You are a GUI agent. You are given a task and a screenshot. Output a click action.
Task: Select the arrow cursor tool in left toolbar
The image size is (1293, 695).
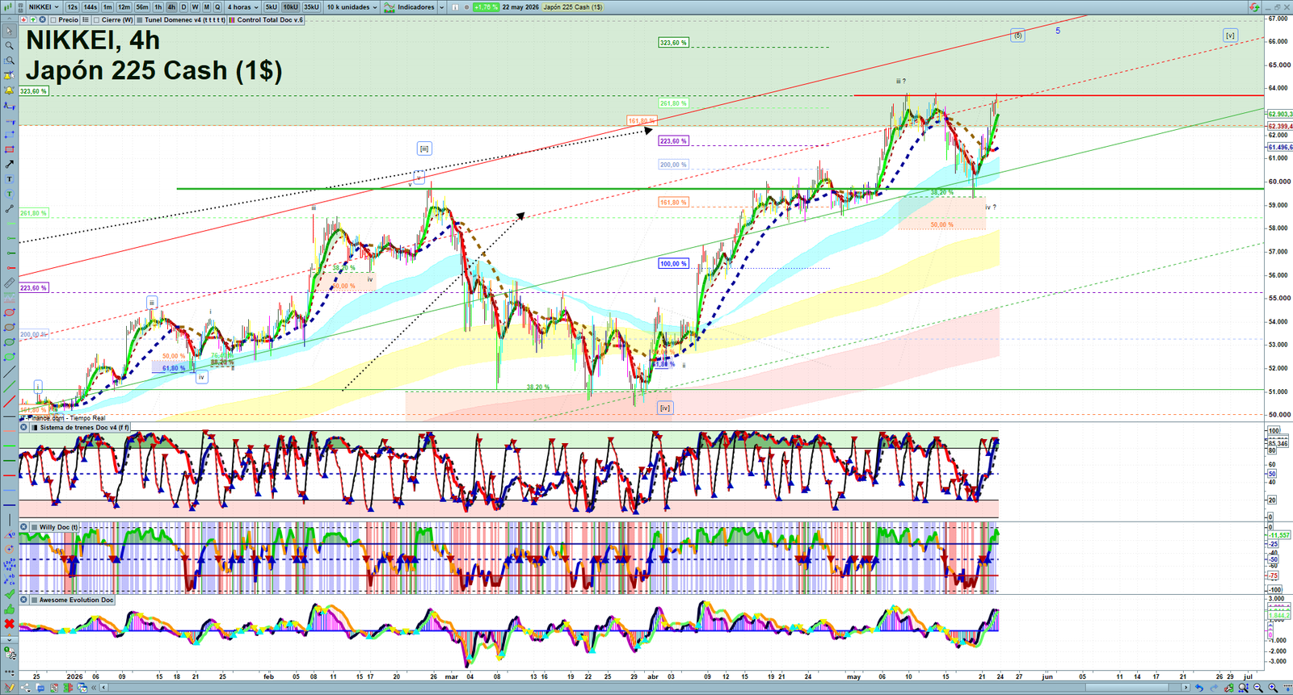click(9, 31)
